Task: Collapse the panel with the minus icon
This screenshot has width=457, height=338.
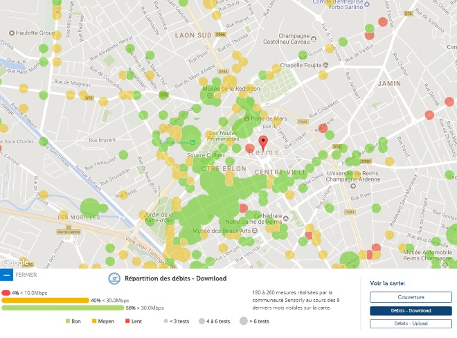Action: tap(7, 275)
